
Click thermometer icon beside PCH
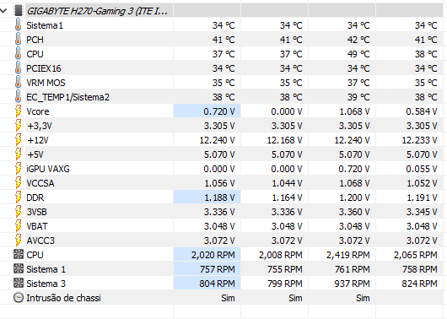coord(18,40)
